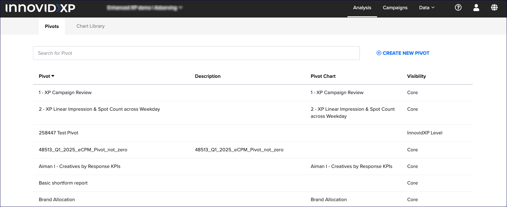
Task: Switch to the Pivots tab
Action: click(x=52, y=26)
